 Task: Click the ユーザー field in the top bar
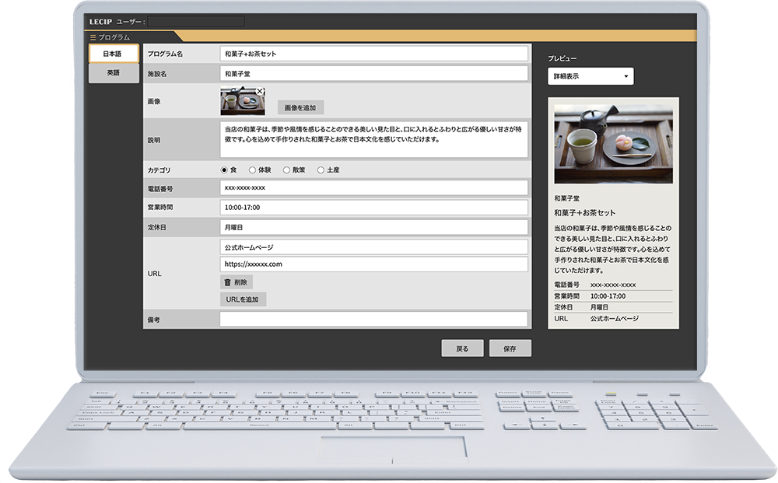(x=196, y=21)
